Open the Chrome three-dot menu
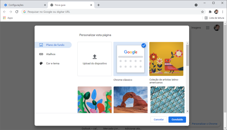Viewport: 227px width, 130px height. 223,12
